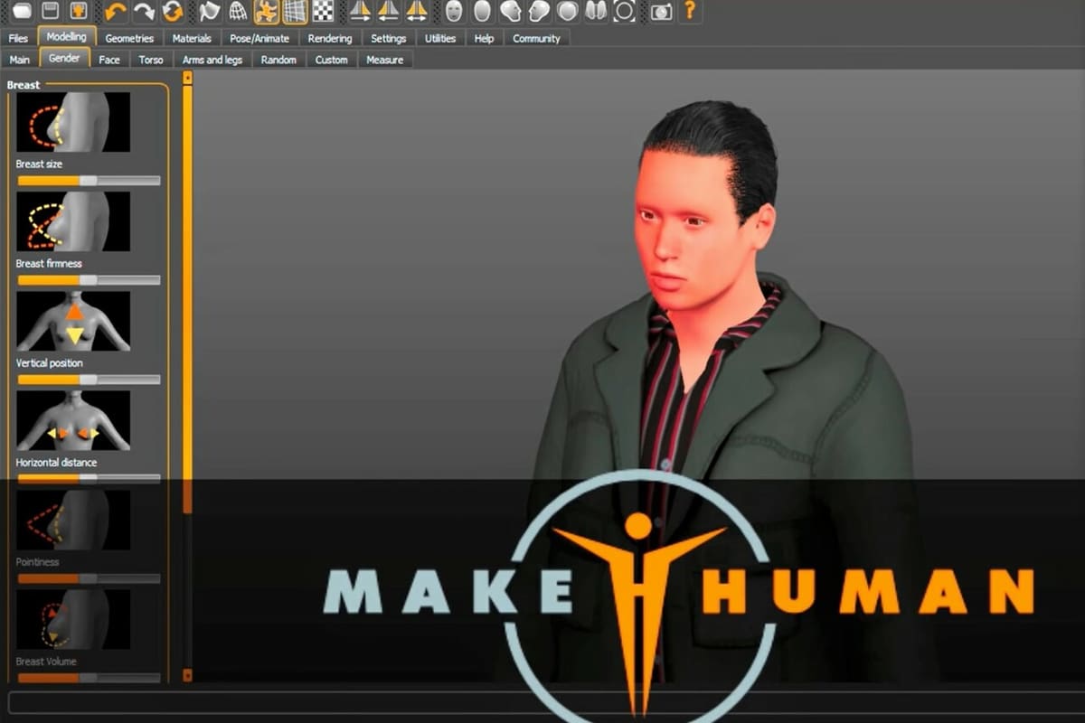1085x723 pixels.
Task: Toggle the highlighted Pose figure icon
Action: pos(266,11)
